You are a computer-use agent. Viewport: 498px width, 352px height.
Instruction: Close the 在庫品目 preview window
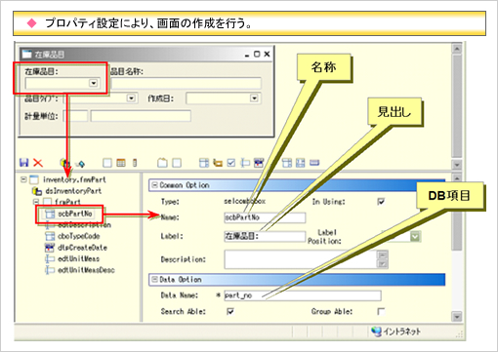(267, 54)
